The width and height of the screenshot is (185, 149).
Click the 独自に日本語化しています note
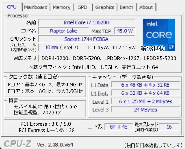click(x=153, y=145)
